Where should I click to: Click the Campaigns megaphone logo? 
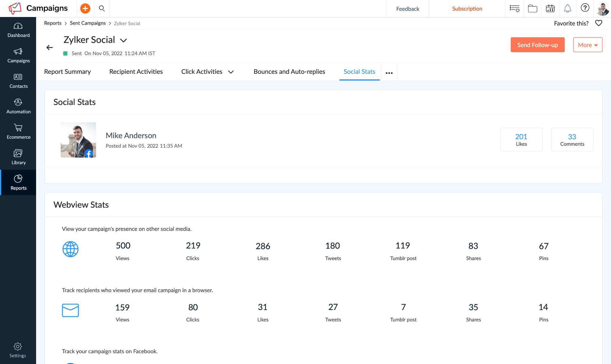pos(15,8)
